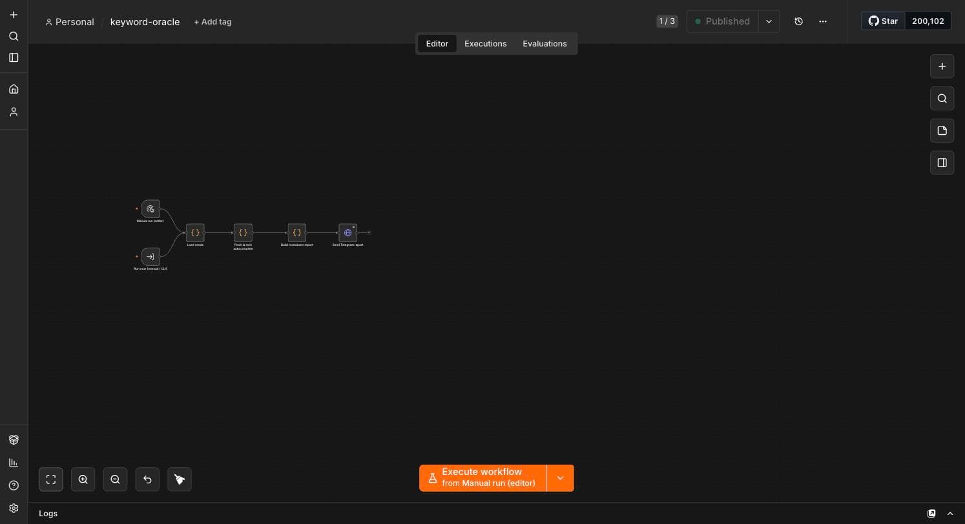Tidy up workflow nodes
The width and height of the screenshot is (965, 524).
pos(180,479)
